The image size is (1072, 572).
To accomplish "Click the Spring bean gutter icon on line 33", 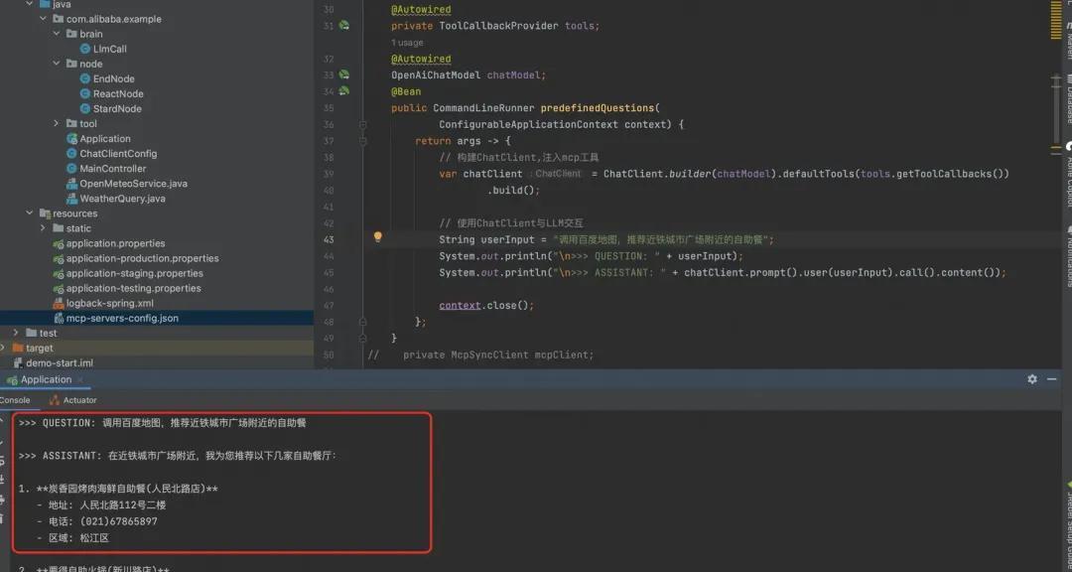I will pyautogui.click(x=344, y=74).
